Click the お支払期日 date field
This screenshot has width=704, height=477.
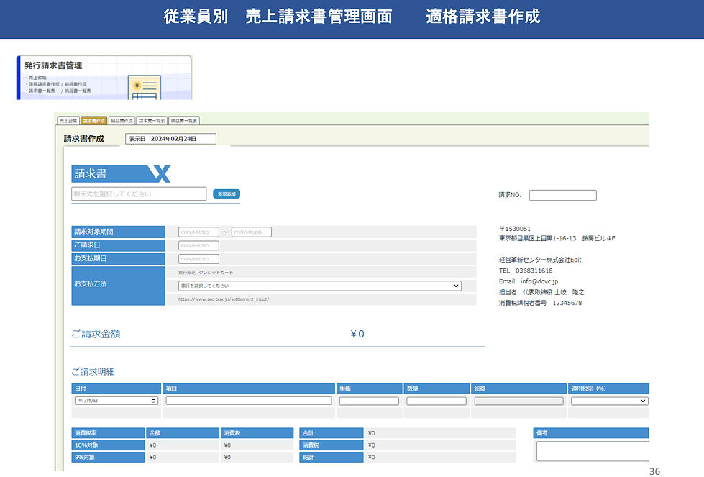[198, 259]
